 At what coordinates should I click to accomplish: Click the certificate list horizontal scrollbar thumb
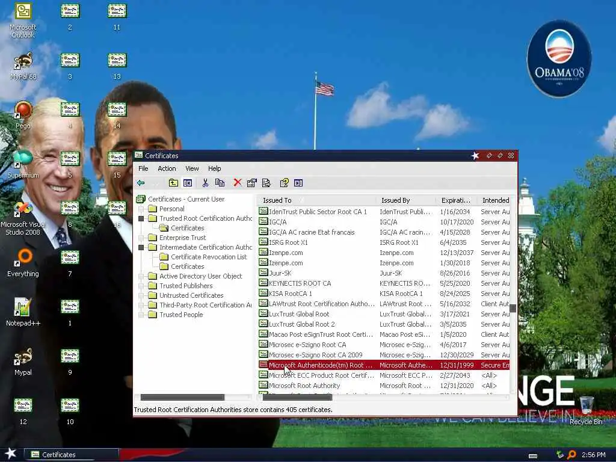(x=297, y=397)
